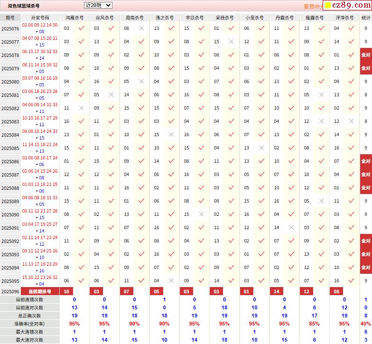Click the 全对 badge in row 2025088
Image resolution: width=372 pixels, height=344 pixels.
pos(366,188)
